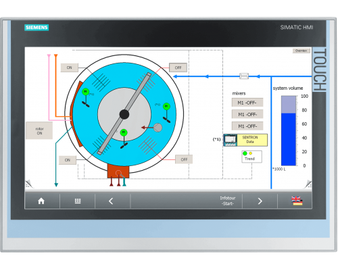Click the system volume level bar
Viewport: 338px width, 270px height.
tap(289, 131)
